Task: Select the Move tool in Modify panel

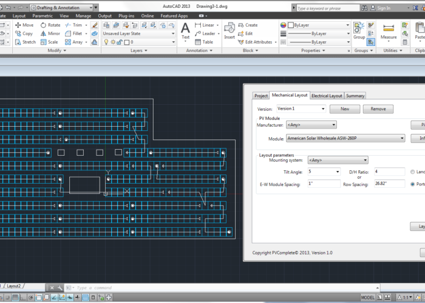Action: (24, 25)
